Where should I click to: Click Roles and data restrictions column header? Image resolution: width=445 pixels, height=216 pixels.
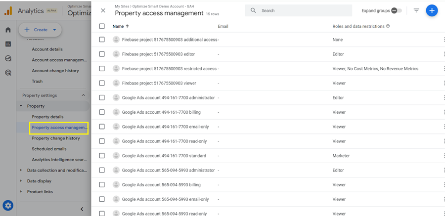358,26
